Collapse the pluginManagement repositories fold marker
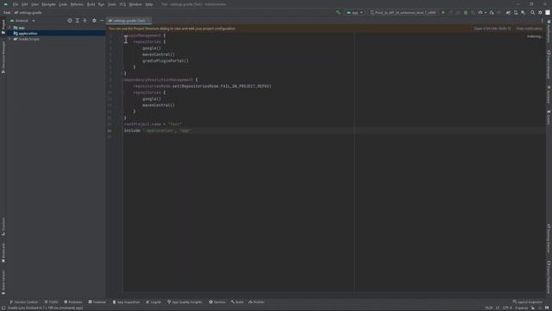Image resolution: width=552 pixels, height=311 pixels. (x=122, y=41)
